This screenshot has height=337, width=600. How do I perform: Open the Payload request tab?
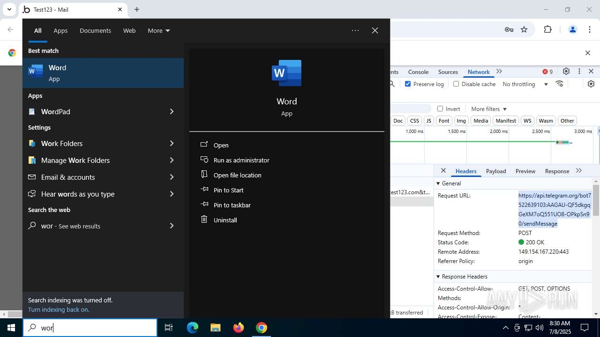click(496, 171)
